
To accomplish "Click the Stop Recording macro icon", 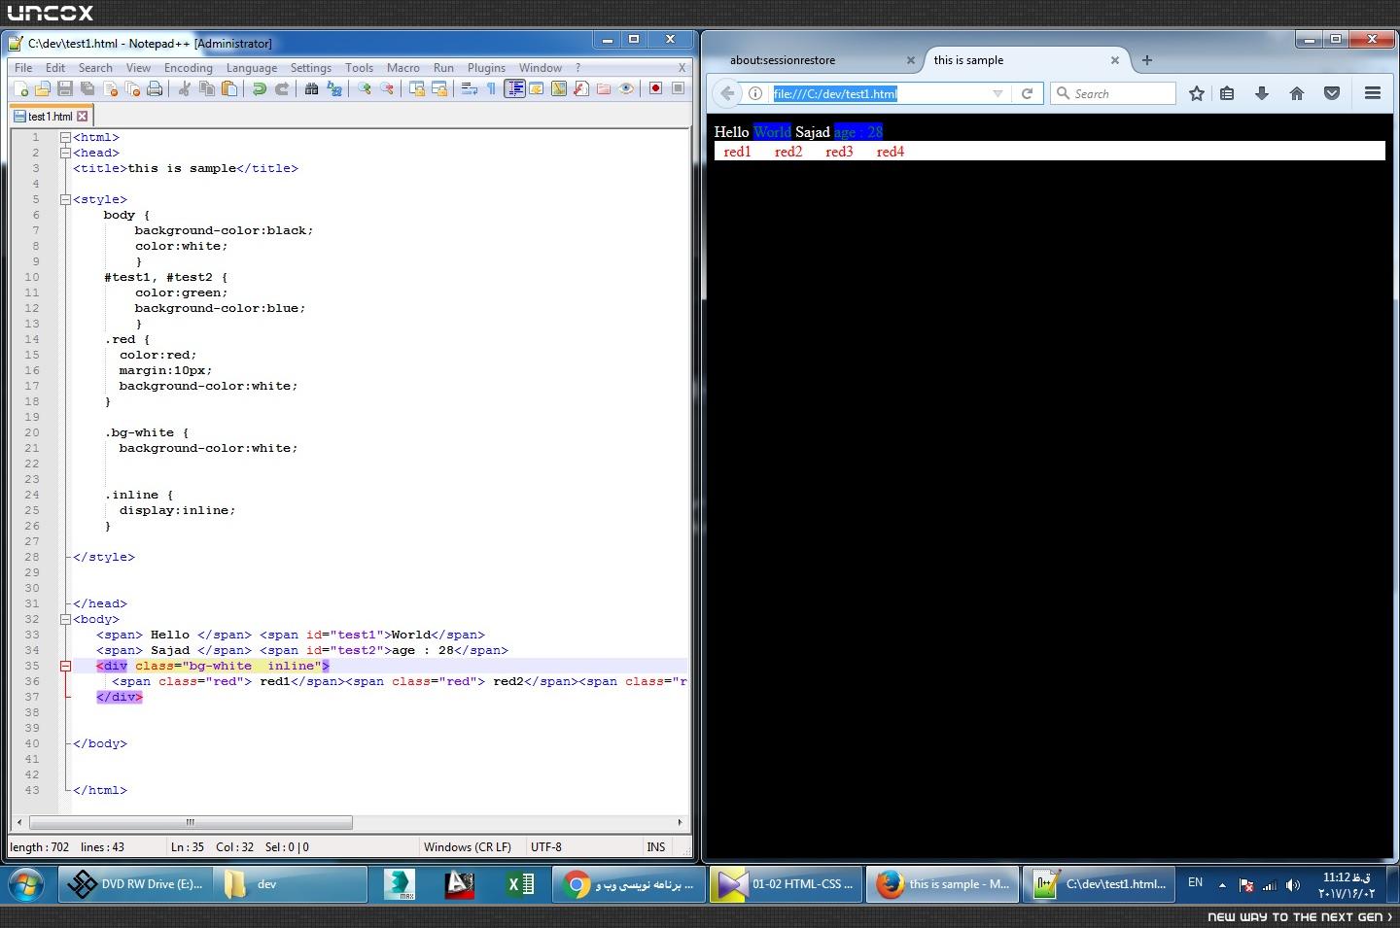I will (x=678, y=88).
